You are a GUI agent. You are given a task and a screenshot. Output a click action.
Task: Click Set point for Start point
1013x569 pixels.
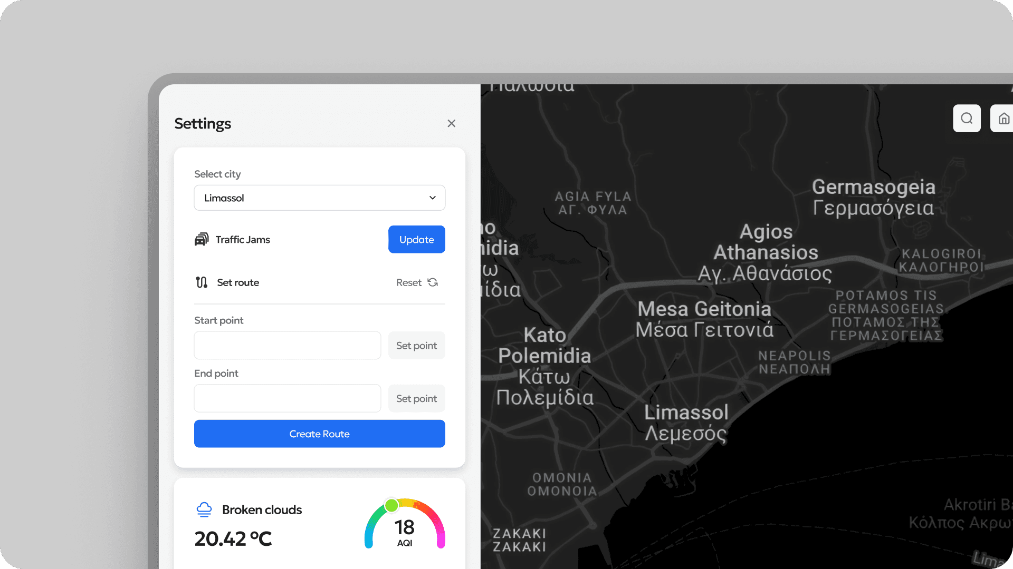[416, 346]
